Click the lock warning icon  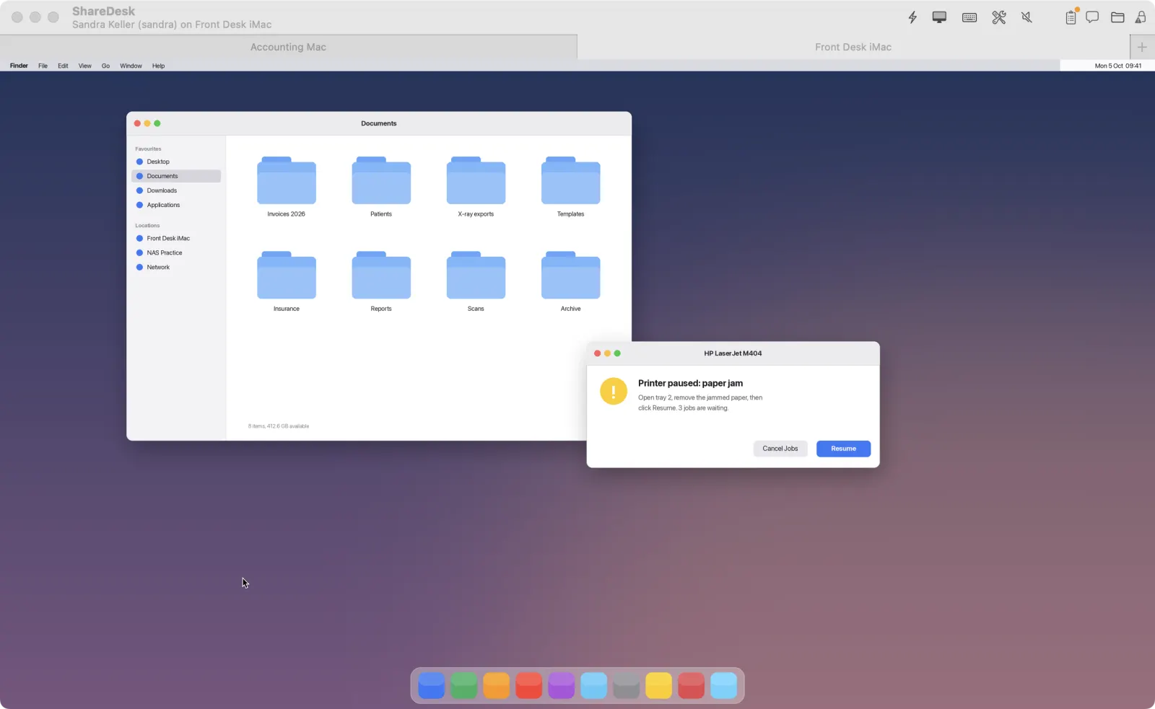coord(1141,17)
